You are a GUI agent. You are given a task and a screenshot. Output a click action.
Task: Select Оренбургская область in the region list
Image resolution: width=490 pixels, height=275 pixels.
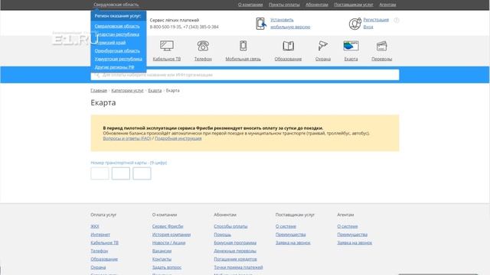[117, 50]
